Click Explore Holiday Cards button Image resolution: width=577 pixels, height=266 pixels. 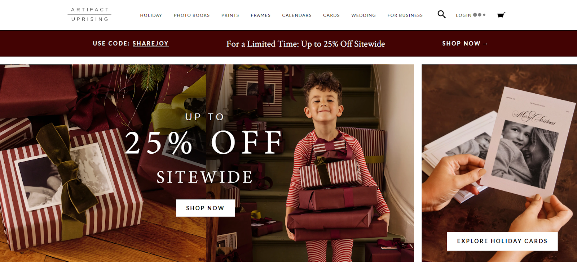[x=502, y=241]
